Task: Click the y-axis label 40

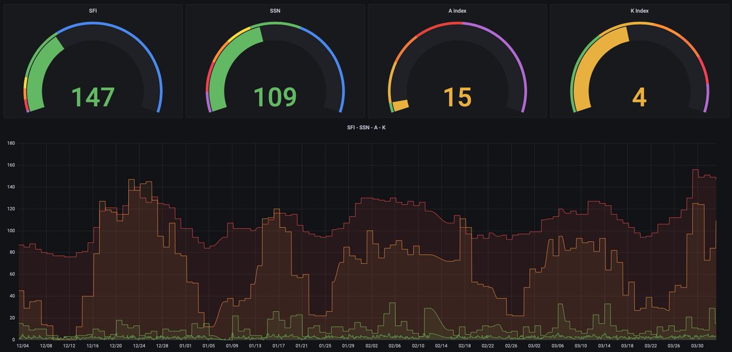Action: coord(12,296)
